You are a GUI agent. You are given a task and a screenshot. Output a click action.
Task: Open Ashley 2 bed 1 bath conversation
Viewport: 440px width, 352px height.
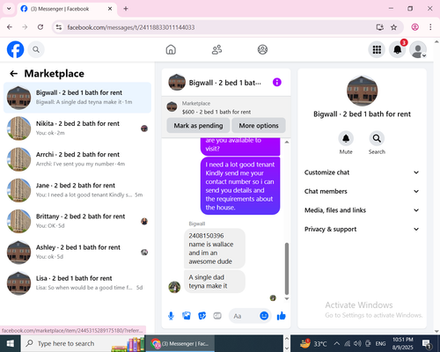coord(77,252)
